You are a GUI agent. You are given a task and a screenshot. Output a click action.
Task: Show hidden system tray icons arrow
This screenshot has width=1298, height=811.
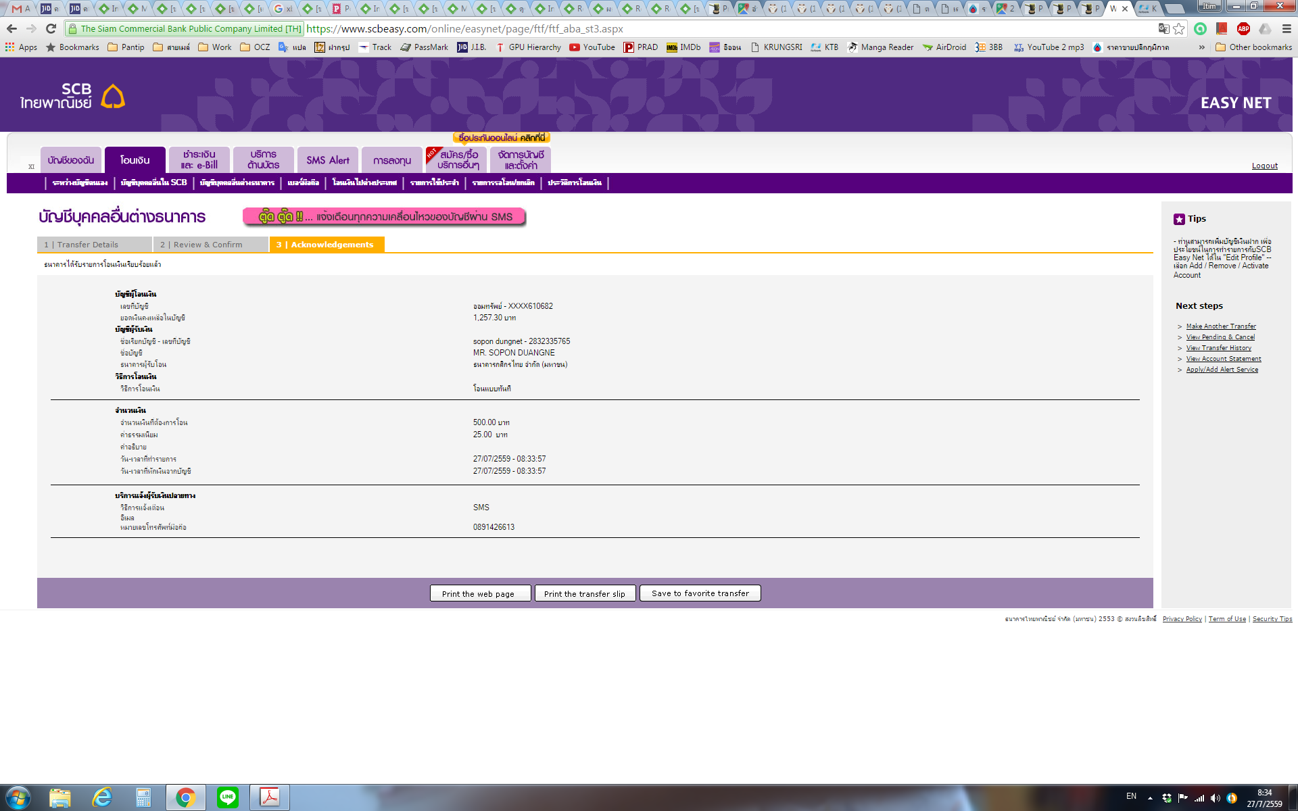1150,798
